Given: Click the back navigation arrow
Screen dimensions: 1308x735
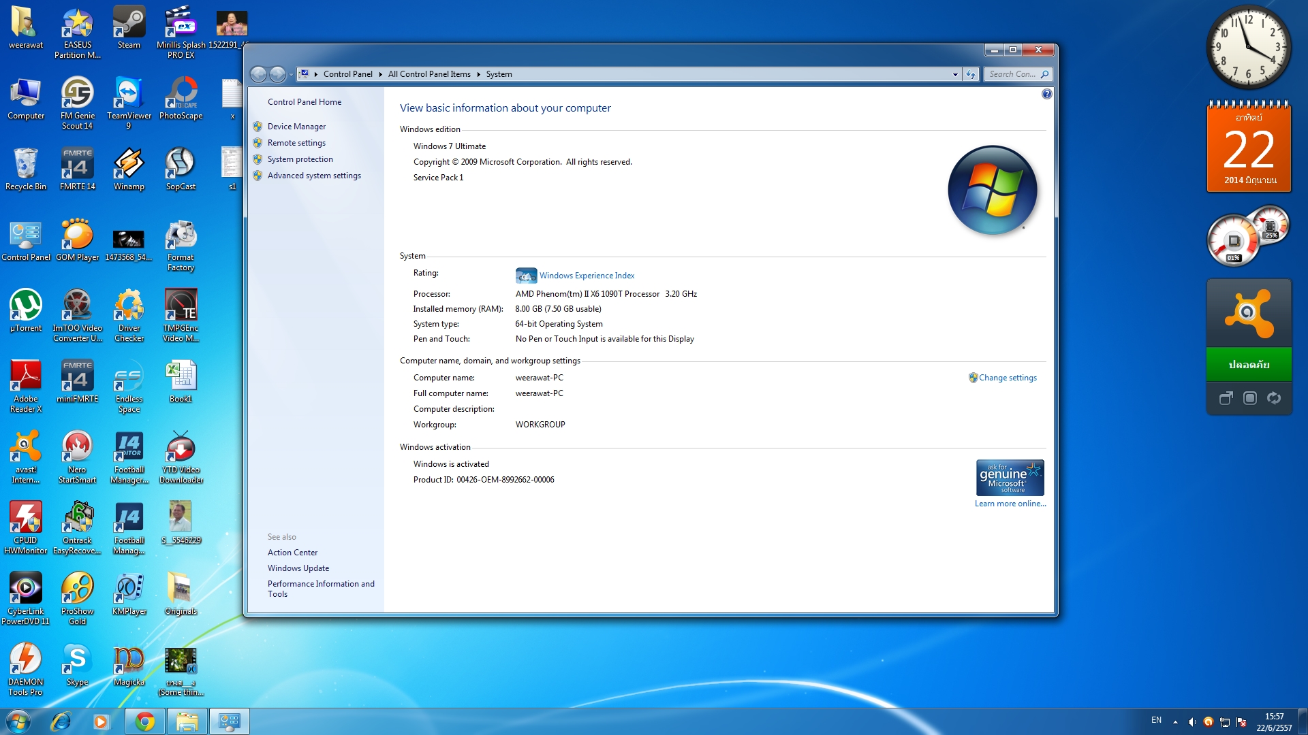Looking at the screenshot, I should coord(258,74).
